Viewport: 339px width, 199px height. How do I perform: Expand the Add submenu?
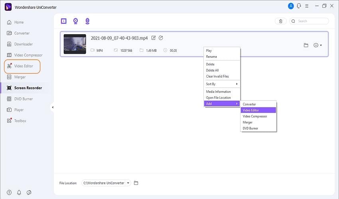pyautogui.click(x=222, y=104)
